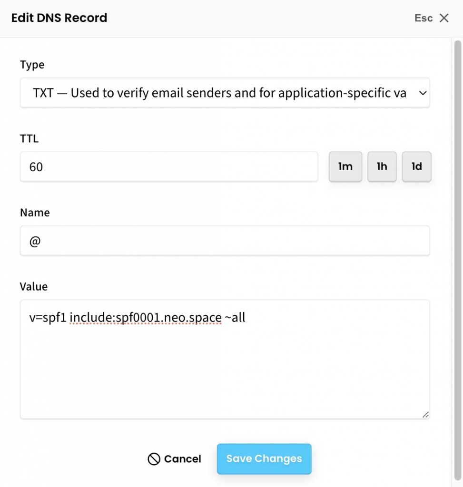Screen dimensions: 463x487
Task: Focus the TTL input field showing 60
Action: (x=169, y=167)
